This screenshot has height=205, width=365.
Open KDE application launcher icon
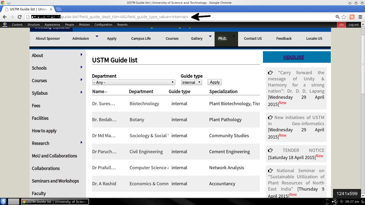click(x=3, y=202)
